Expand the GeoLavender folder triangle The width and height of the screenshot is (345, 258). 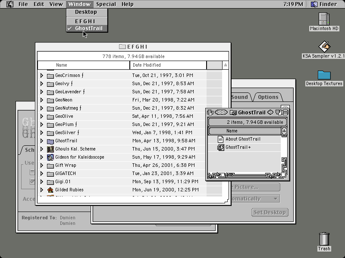[x=41, y=92]
